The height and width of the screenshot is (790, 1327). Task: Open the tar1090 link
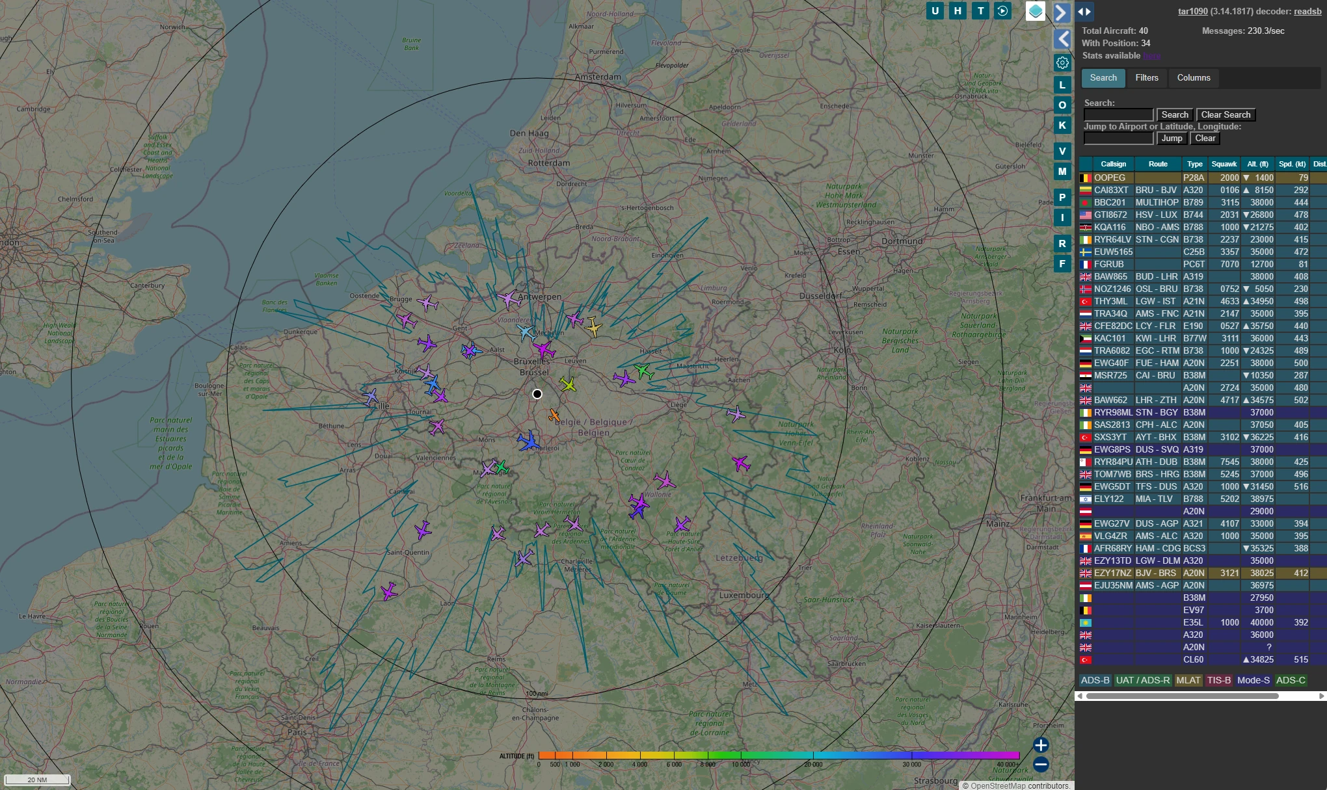point(1193,12)
